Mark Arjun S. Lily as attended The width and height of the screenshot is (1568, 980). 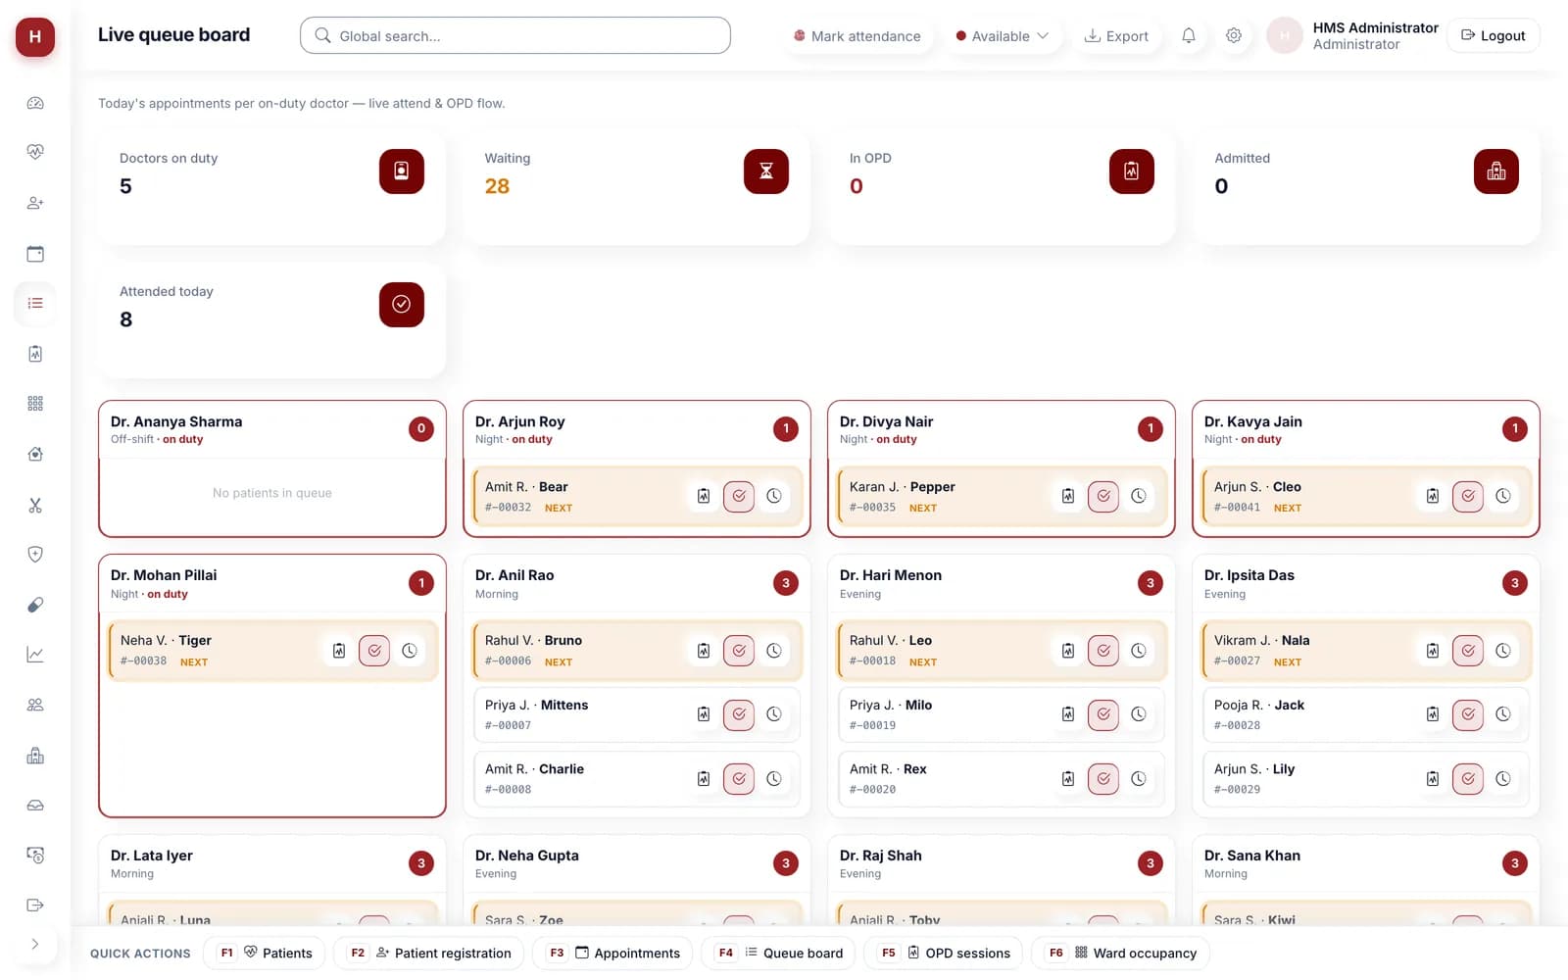coord(1468,779)
